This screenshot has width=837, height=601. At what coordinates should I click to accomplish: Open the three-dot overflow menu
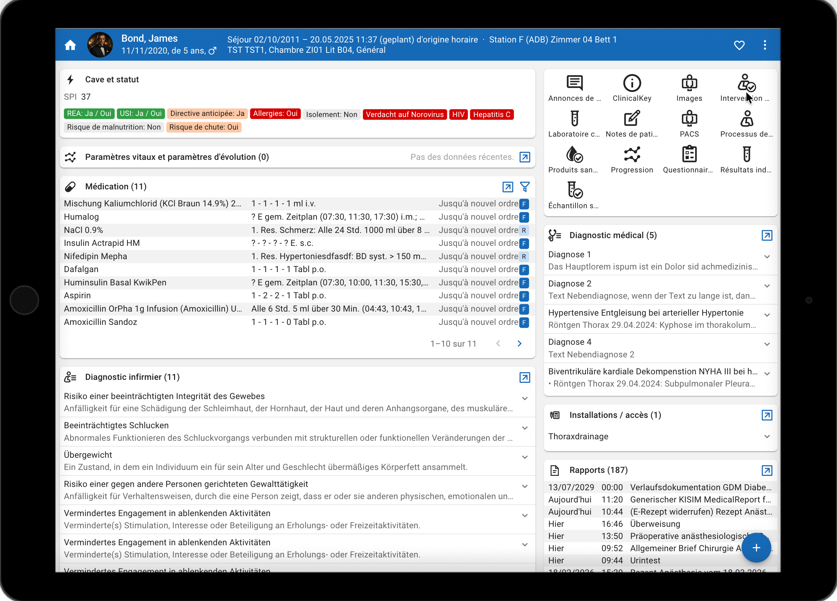pyautogui.click(x=765, y=45)
